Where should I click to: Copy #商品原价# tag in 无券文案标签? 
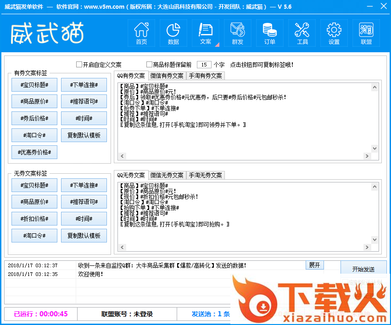34,202
